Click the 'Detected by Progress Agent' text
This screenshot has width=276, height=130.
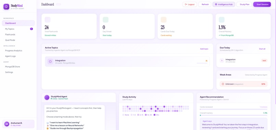[256, 75]
